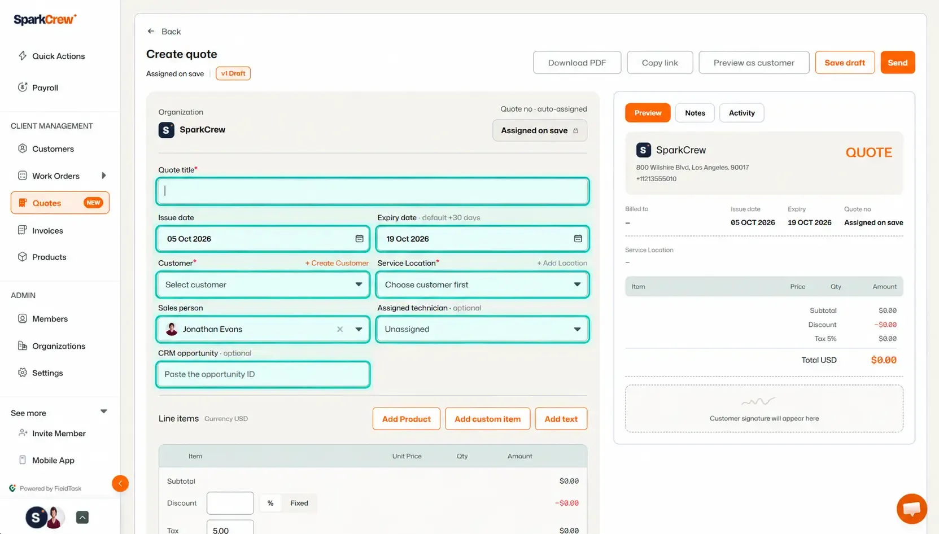Open Settings gear icon
939x534 pixels.
(23, 373)
